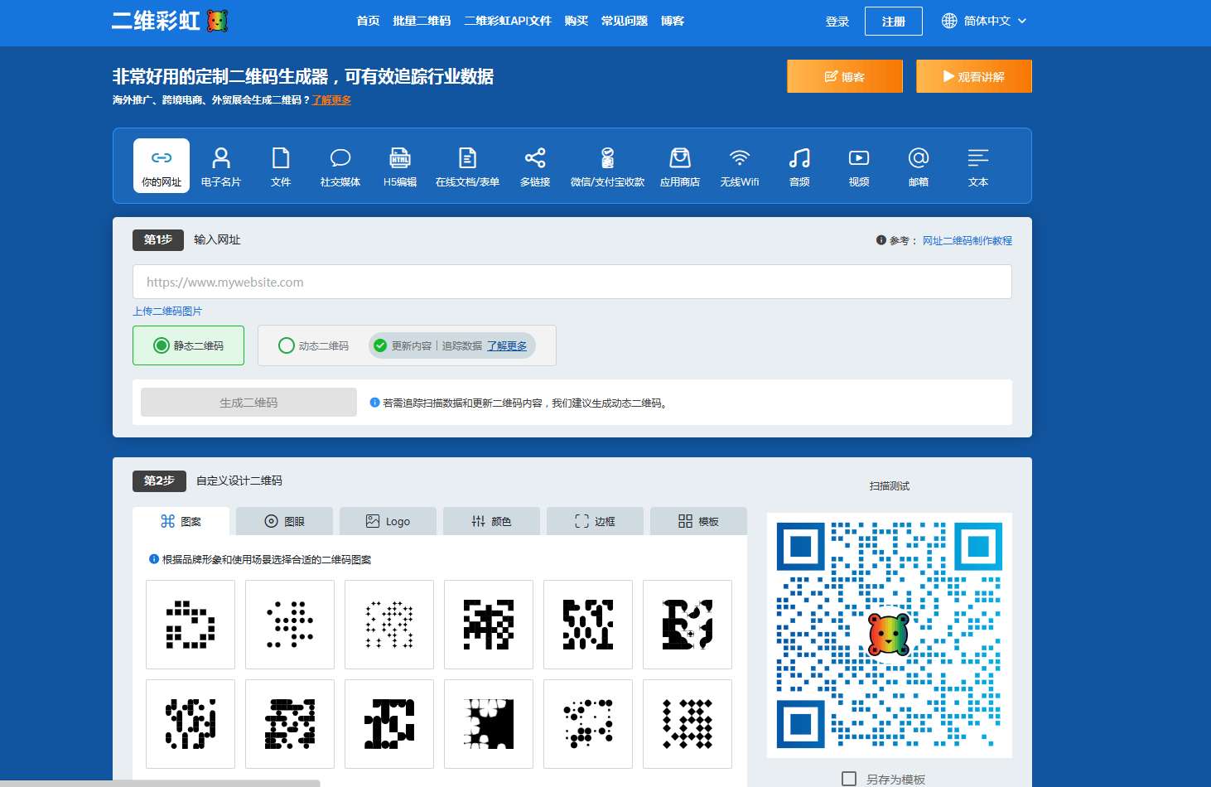Select the 音频 audio QR type
The image size is (1211, 787).
click(799, 166)
